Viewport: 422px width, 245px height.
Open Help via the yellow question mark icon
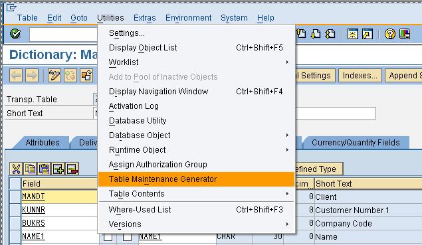[390, 34]
